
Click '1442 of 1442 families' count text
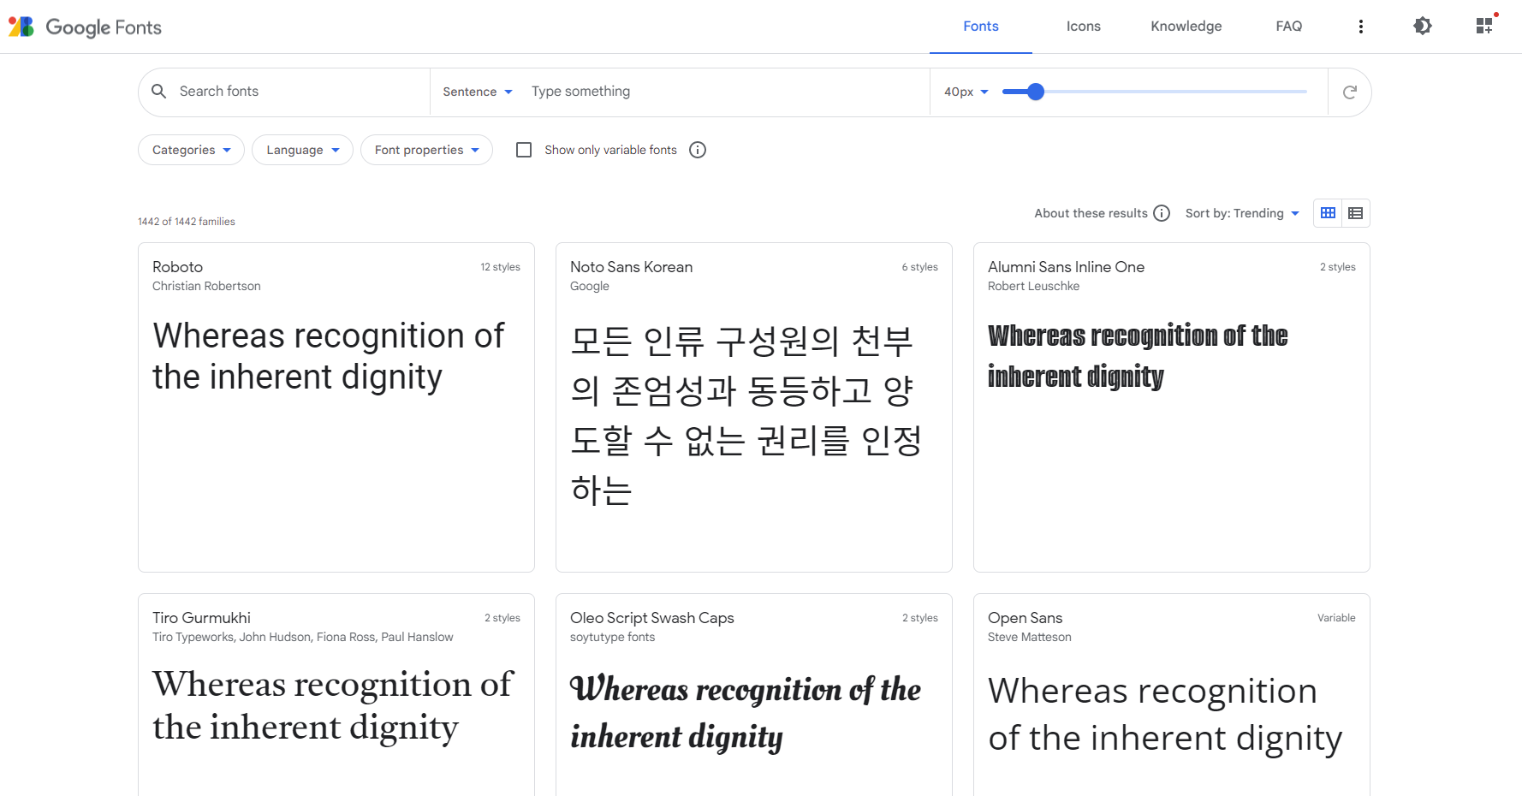pos(187,222)
